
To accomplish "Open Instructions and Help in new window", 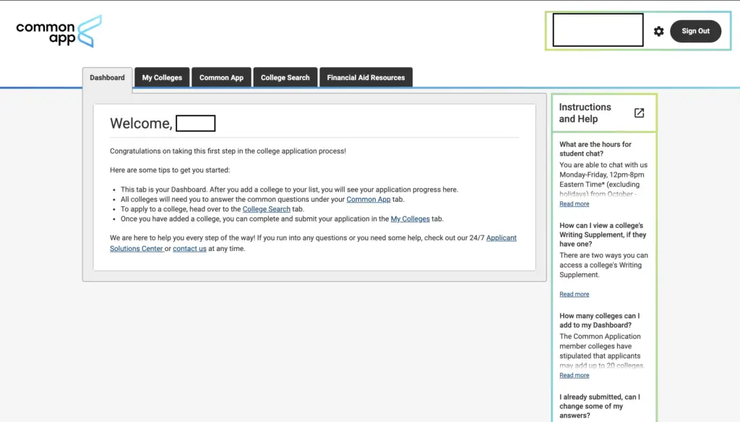I will click(x=639, y=113).
